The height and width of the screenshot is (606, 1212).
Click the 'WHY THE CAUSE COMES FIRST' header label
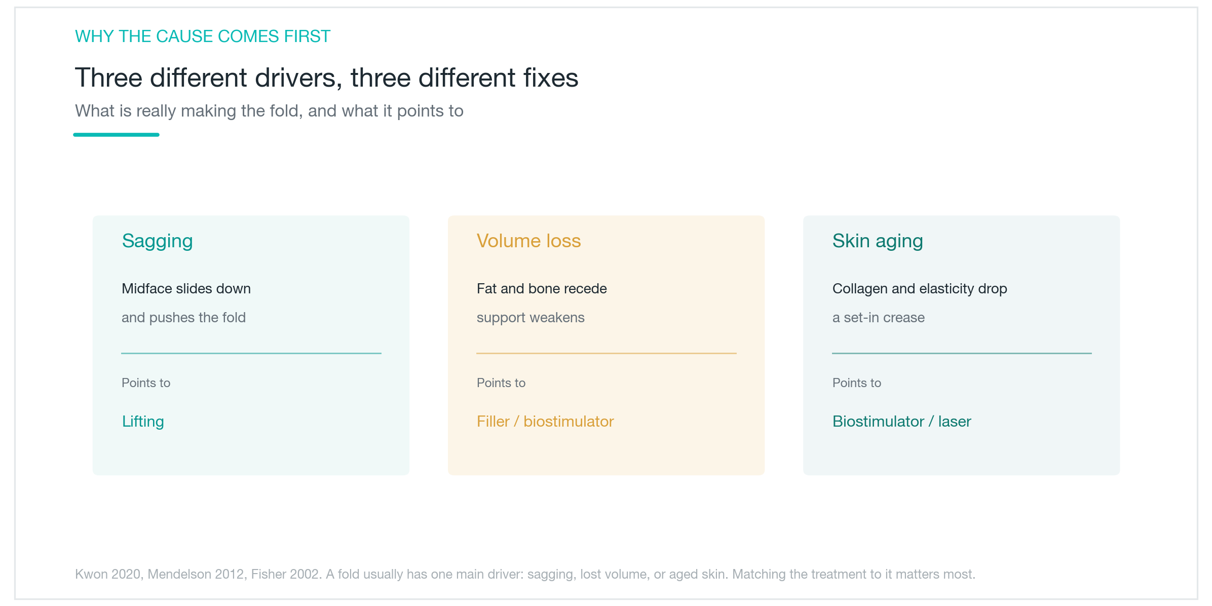click(x=203, y=36)
